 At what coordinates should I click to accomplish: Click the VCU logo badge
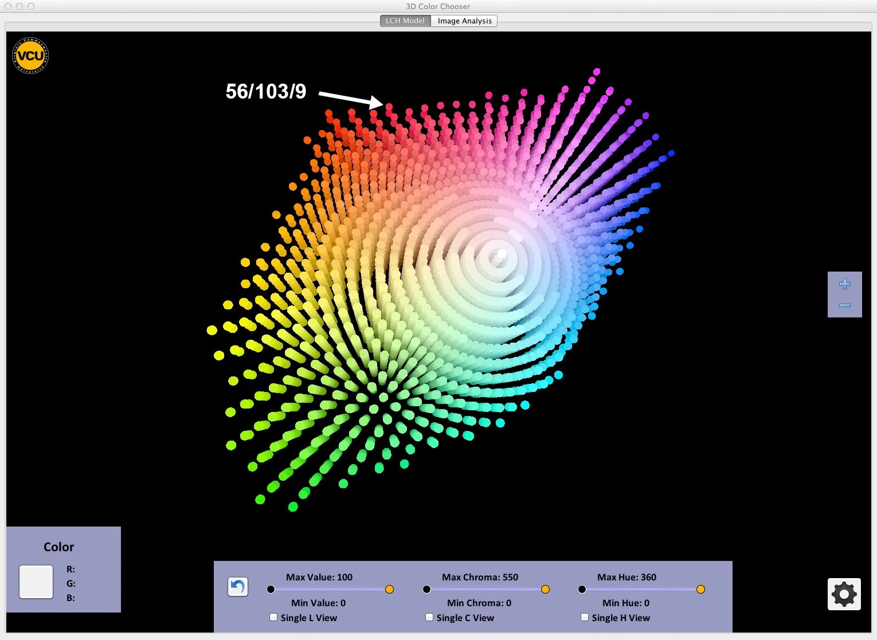click(29, 55)
